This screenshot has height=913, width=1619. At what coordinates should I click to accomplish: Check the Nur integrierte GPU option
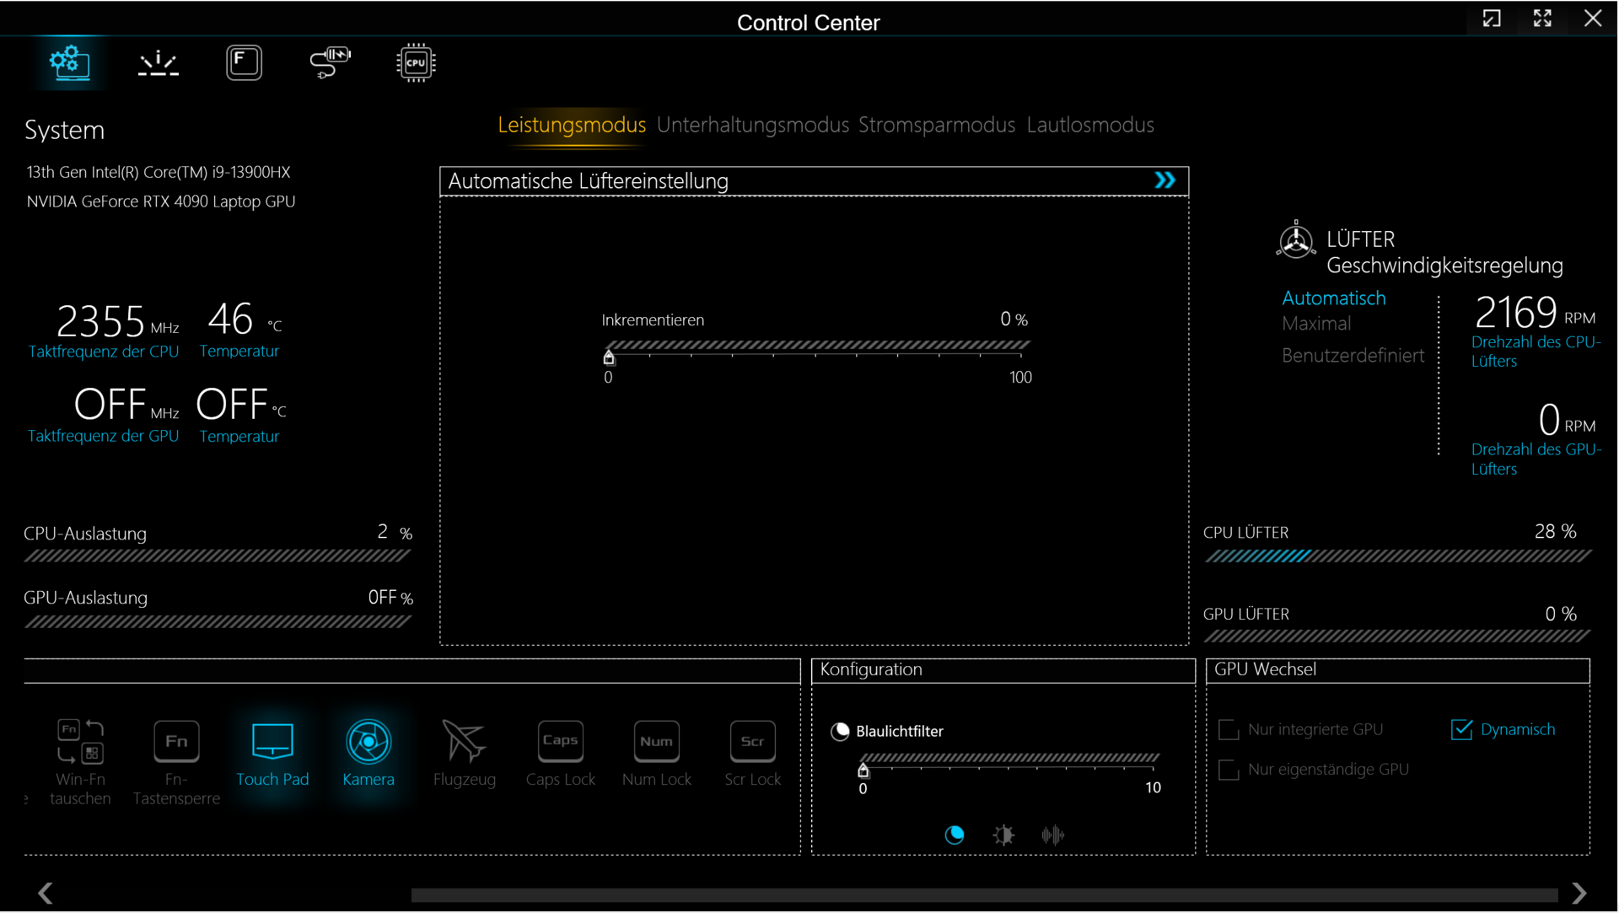[1229, 730]
